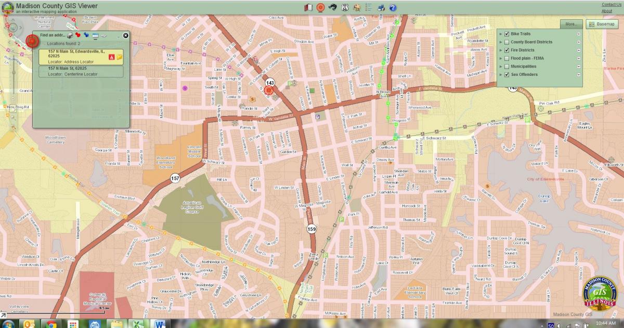Select the blue pushpin tool in Find panel
624x328 pixels.
click(86, 35)
